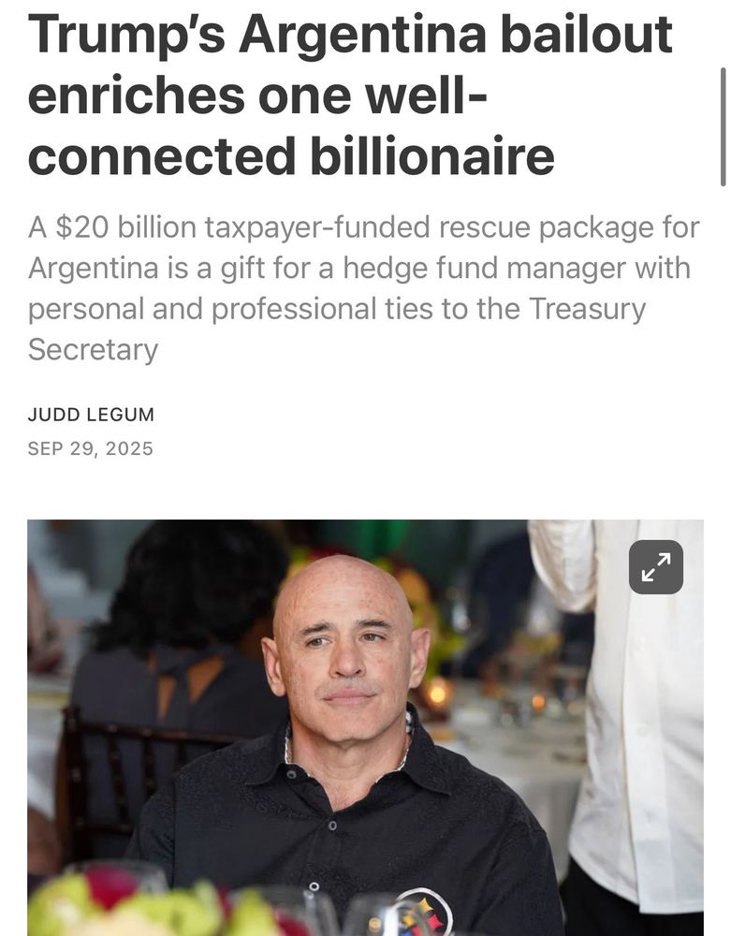This screenshot has width=731, height=936.
Task: Open the bald man's article photo
Action: [x=365, y=727]
